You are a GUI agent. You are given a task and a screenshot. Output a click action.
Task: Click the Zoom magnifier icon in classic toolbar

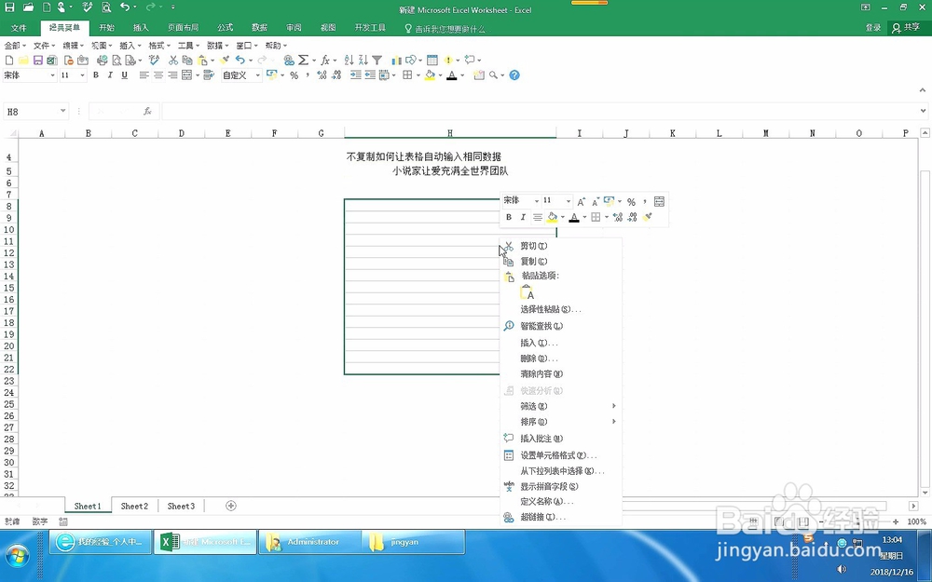pyautogui.click(x=493, y=74)
